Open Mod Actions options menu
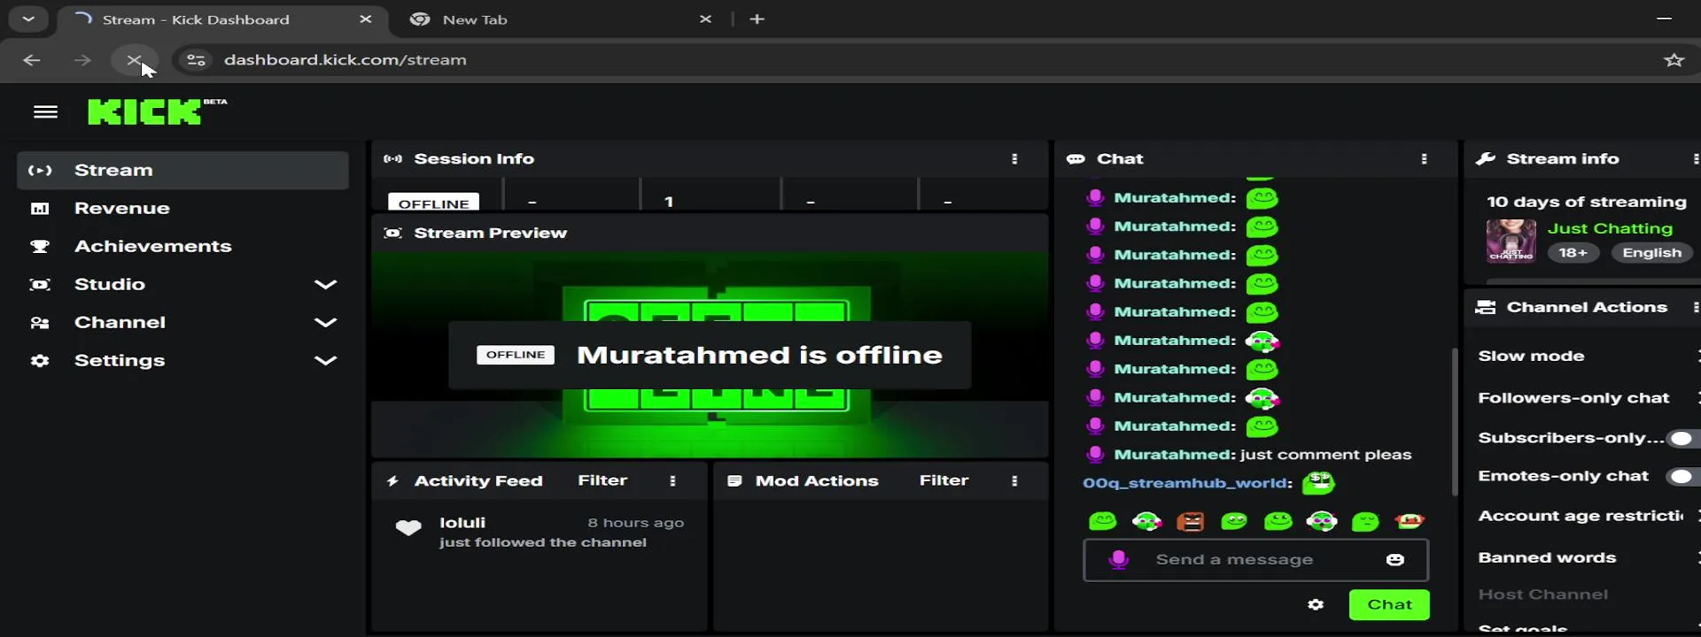Screen dimensions: 1701x637 tap(1014, 480)
